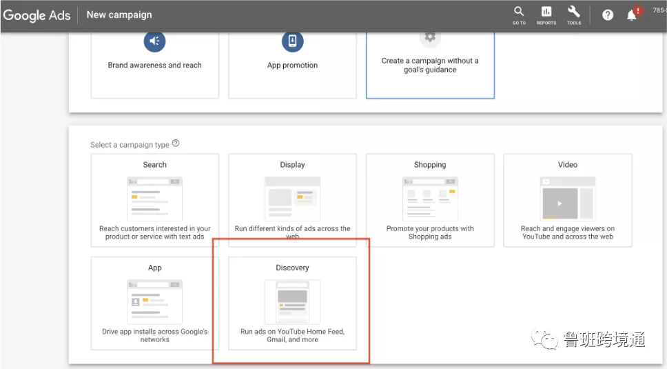Open the notifications bell icon
Screen dimensions: 667x369
point(632,15)
